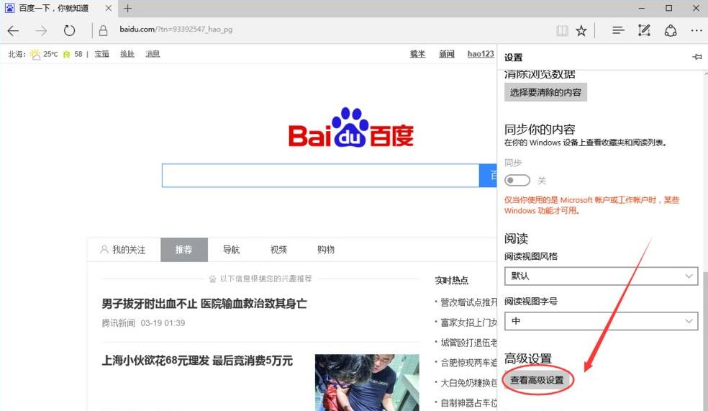Click 选择要清除的内容 button

(545, 92)
